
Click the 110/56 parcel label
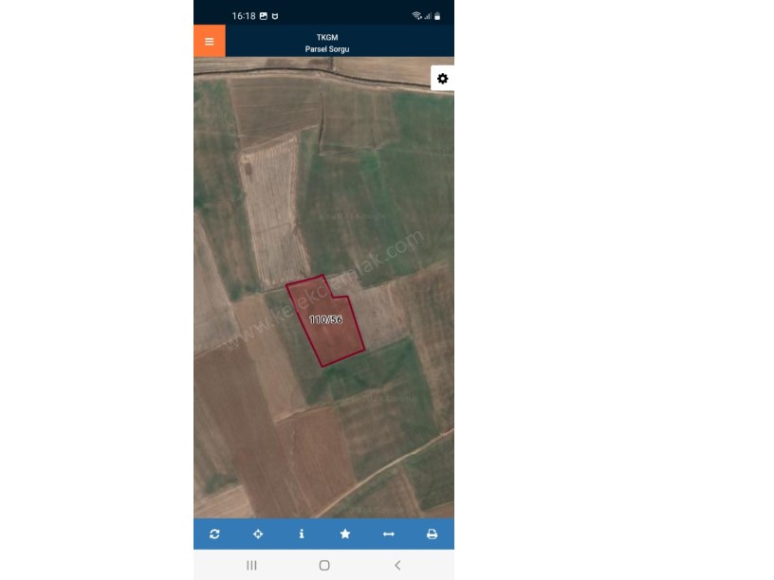pos(325,319)
